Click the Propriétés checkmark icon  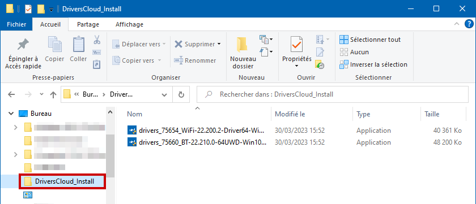point(296,44)
